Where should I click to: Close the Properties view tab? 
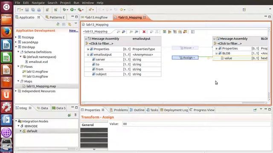(x=103, y=110)
